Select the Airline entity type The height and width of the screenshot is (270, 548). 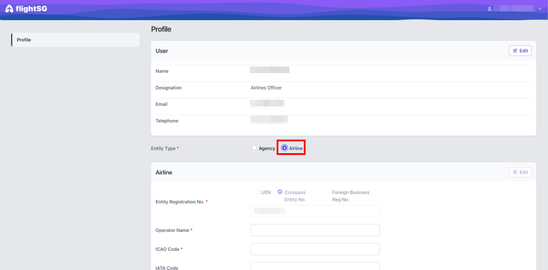pos(285,148)
